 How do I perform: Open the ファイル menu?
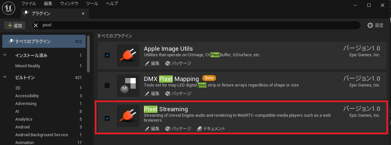(29, 4)
